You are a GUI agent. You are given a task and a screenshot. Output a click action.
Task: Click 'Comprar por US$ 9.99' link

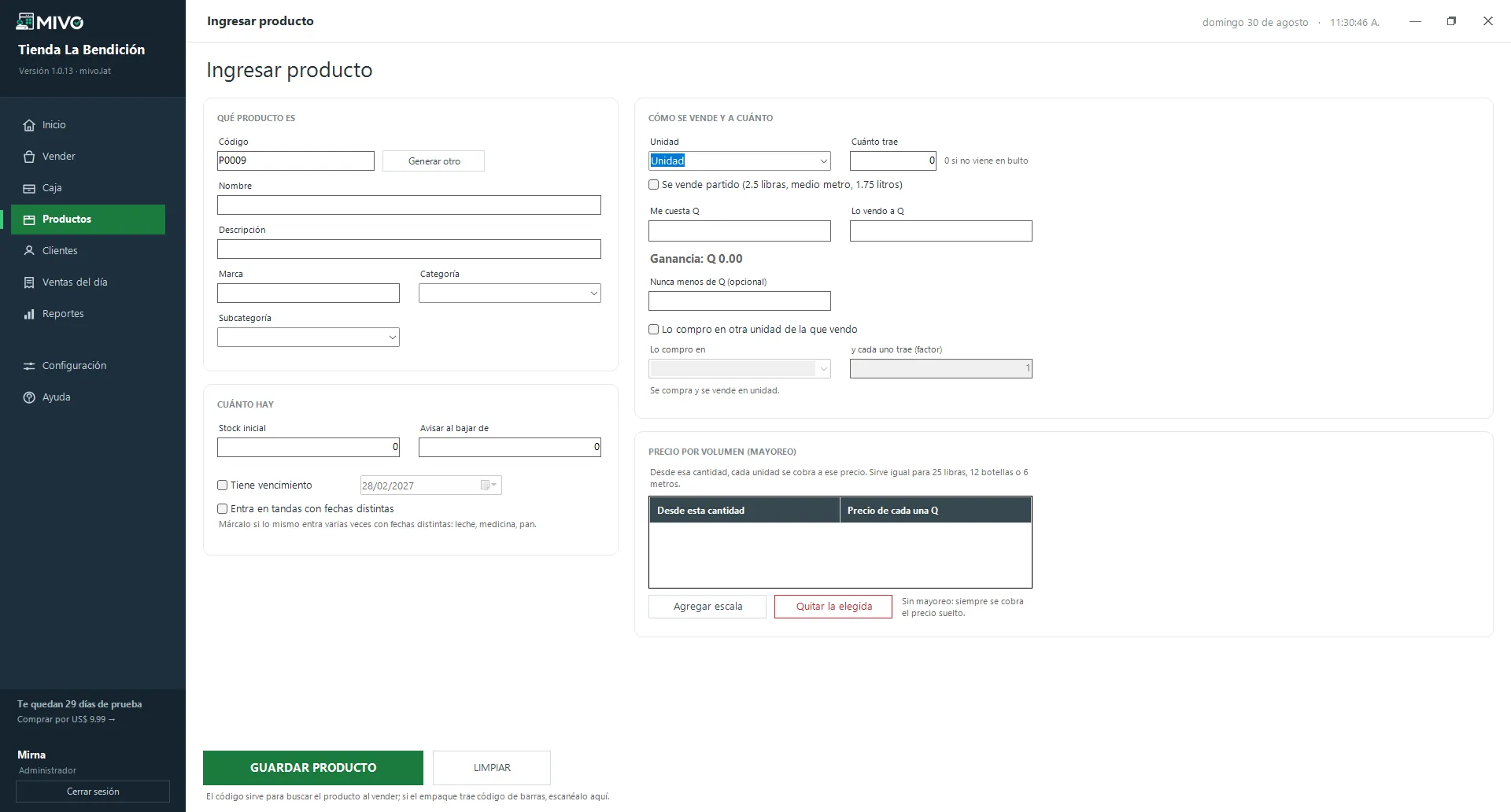point(66,719)
